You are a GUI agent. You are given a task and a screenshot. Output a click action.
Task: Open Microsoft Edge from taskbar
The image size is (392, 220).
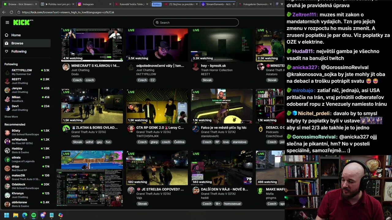(x=24, y=215)
